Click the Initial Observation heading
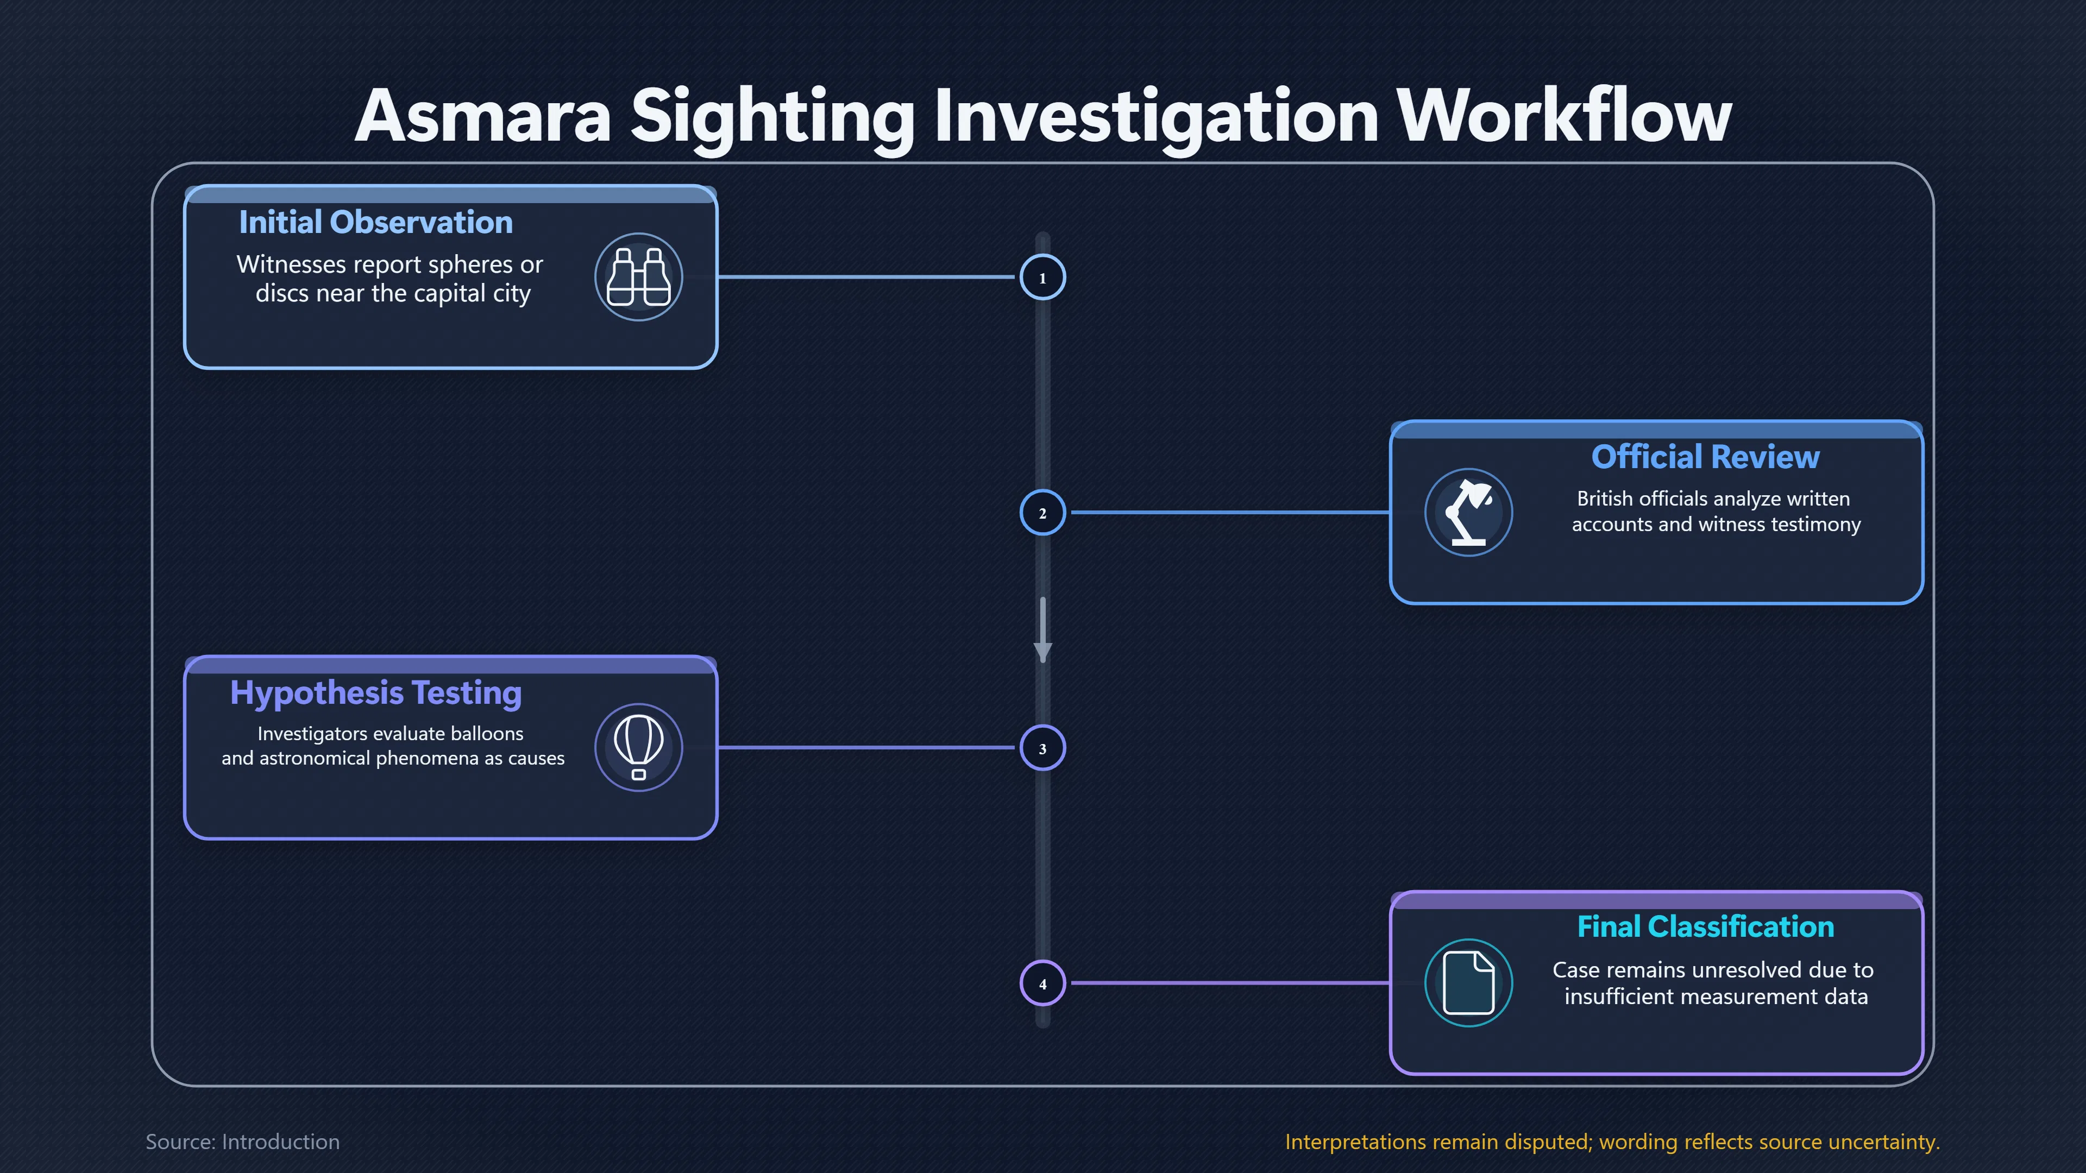Screen dimensions: 2086x1173 [376, 222]
